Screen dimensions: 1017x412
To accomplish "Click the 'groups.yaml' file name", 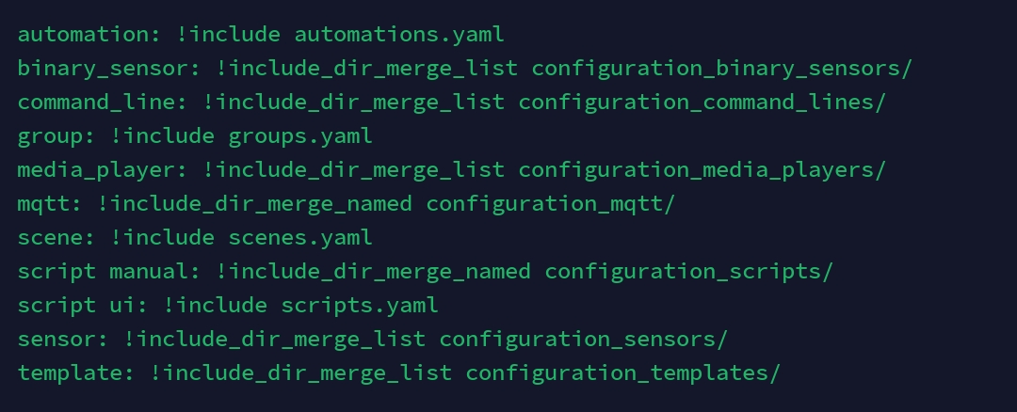I will [x=300, y=136].
